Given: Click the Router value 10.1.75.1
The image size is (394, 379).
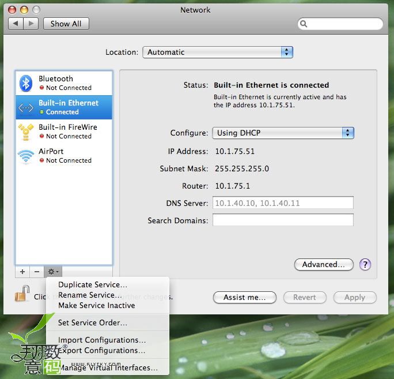Looking at the screenshot, I should click(233, 186).
